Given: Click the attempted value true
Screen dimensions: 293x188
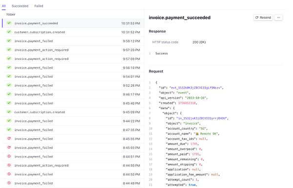Looking at the screenshot, I should coord(192,185).
